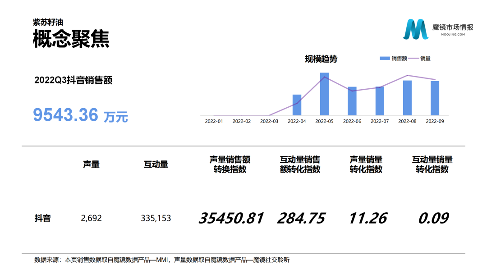
Task: Select the 335,153 cell value
Action: 156,218
